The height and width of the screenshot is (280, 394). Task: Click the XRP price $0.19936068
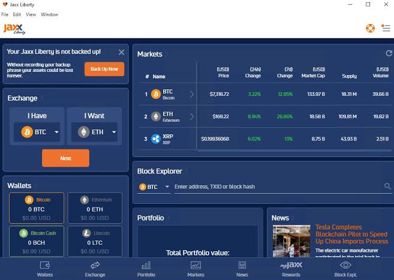tap(215, 139)
